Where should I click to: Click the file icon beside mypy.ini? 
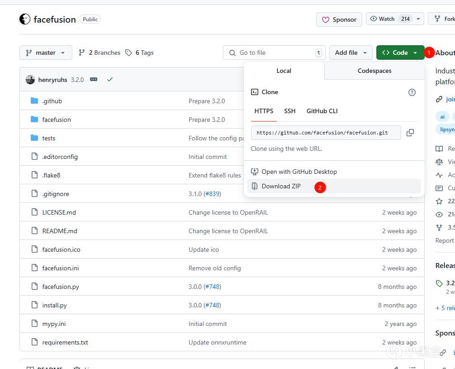(x=34, y=323)
